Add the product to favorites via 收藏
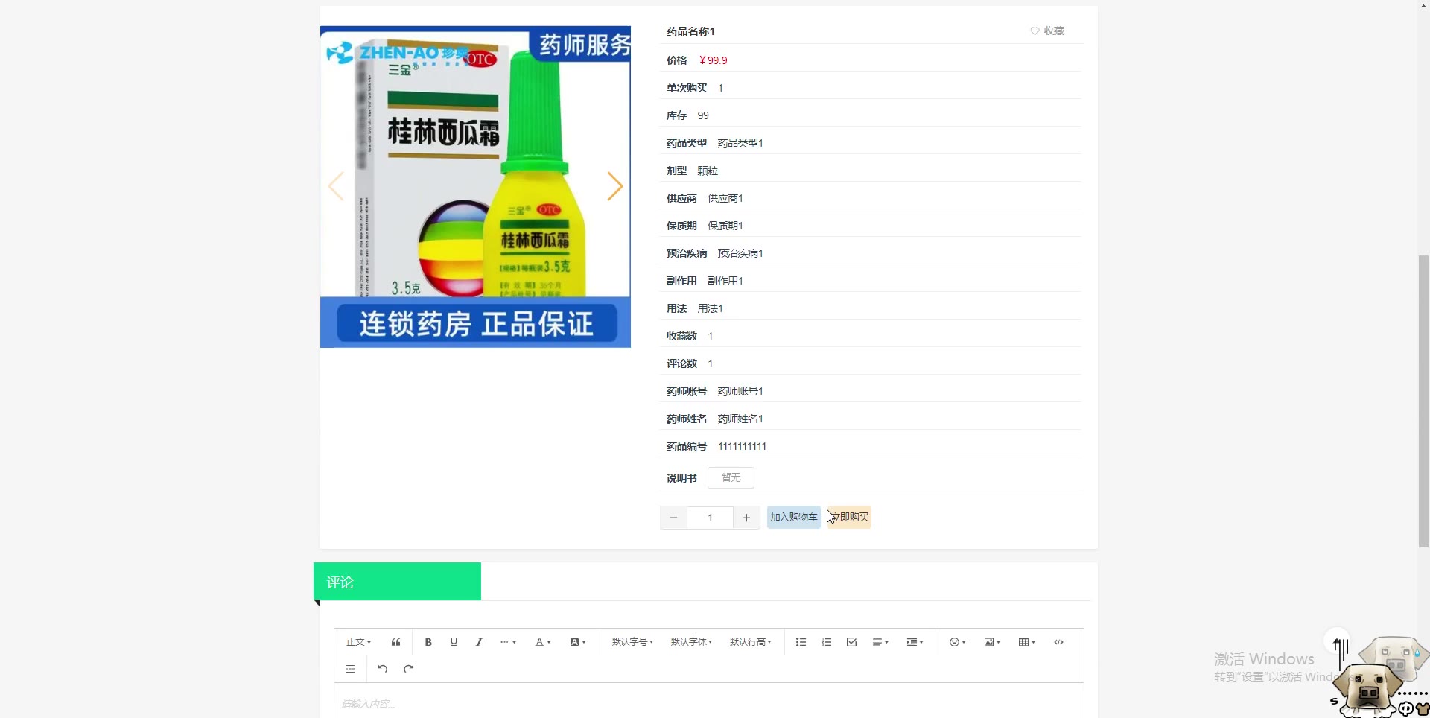This screenshot has width=1430, height=718. (1047, 31)
